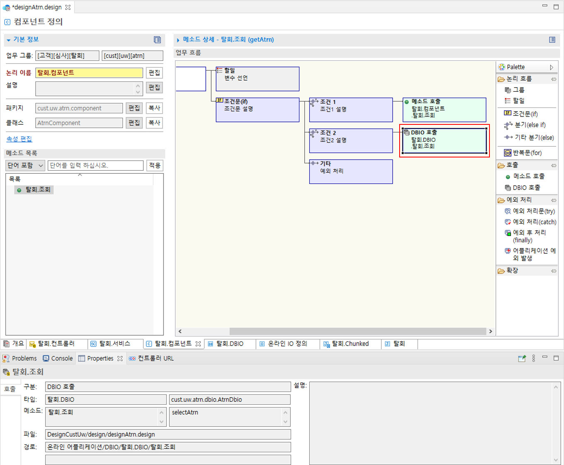Pin the 논리 흐름 palette section open

[554, 79]
